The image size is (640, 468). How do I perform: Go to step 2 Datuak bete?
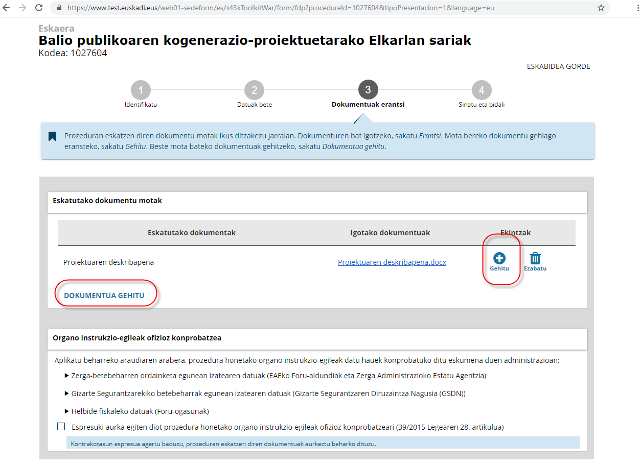(x=254, y=91)
